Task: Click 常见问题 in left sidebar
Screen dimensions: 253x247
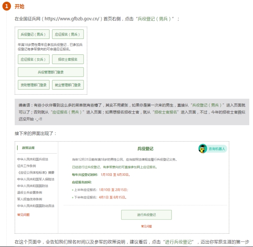Action: pyautogui.click(x=23, y=214)
